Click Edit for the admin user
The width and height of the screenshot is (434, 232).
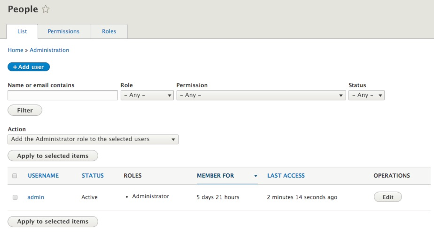[388, 197]
